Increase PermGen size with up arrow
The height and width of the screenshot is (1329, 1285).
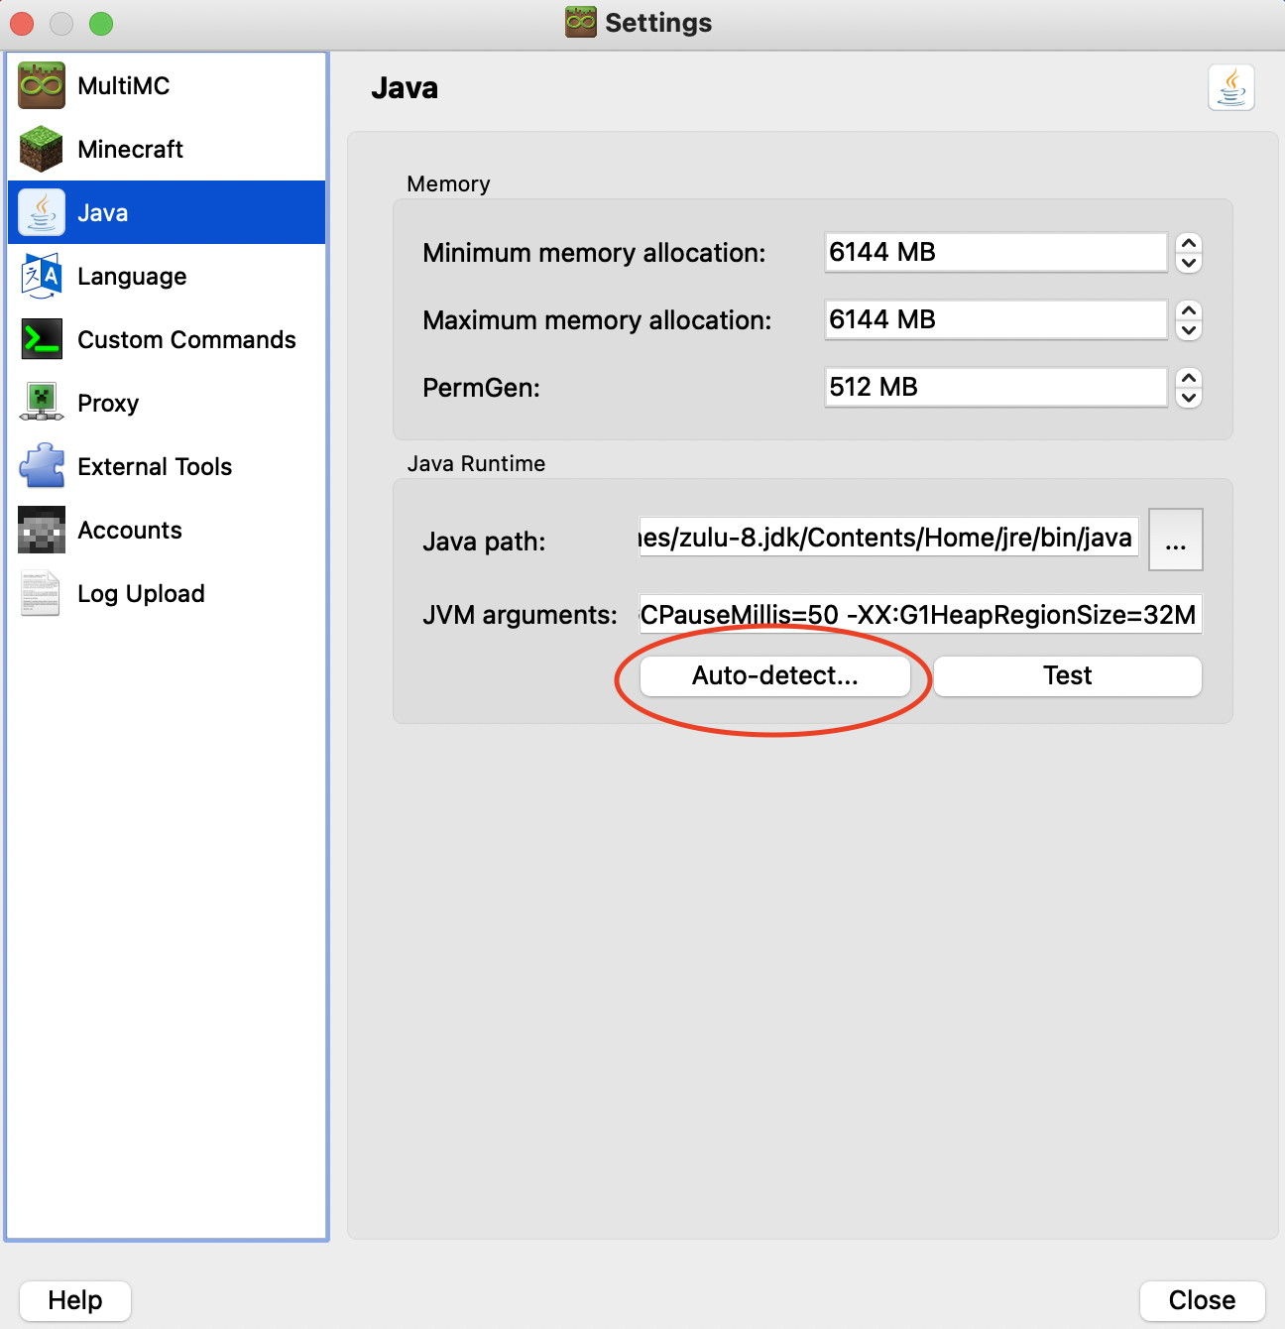1189,378
